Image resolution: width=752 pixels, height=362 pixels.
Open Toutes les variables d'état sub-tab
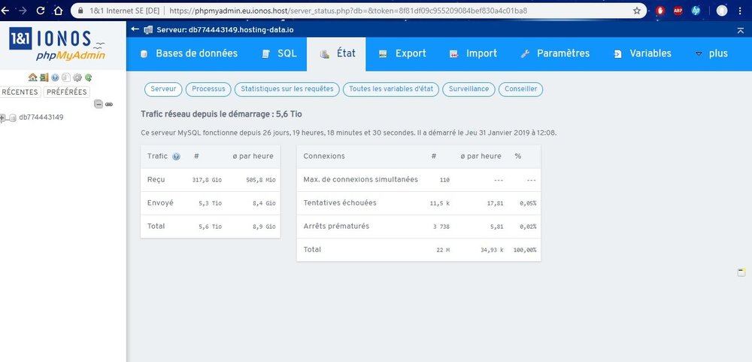pos(391,90)
